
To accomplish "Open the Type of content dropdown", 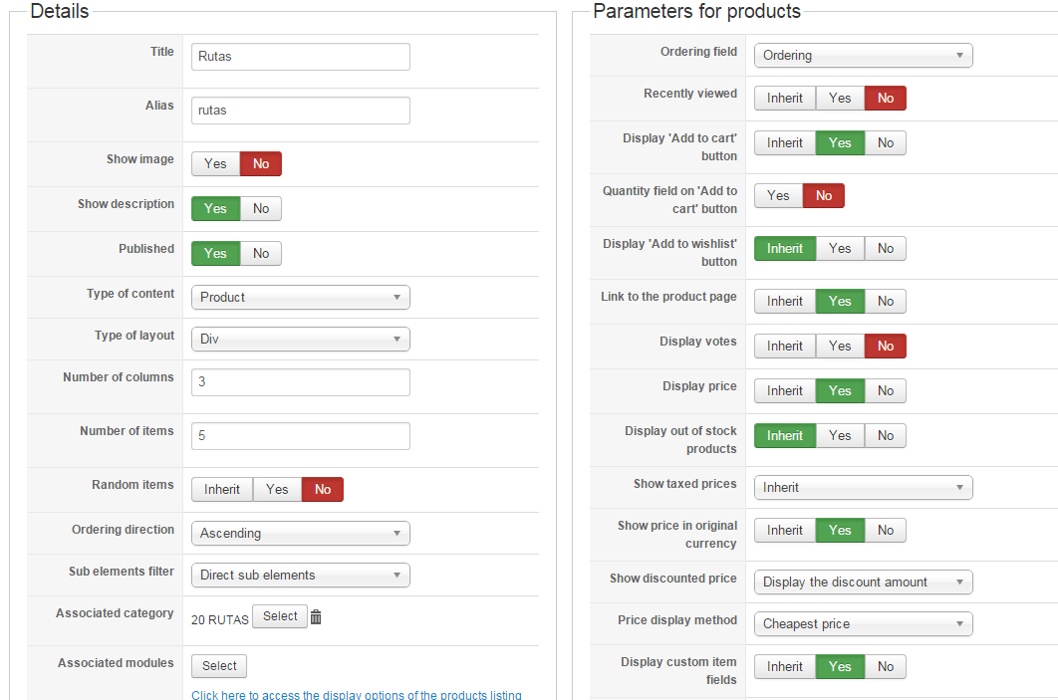I will [300, 298].
